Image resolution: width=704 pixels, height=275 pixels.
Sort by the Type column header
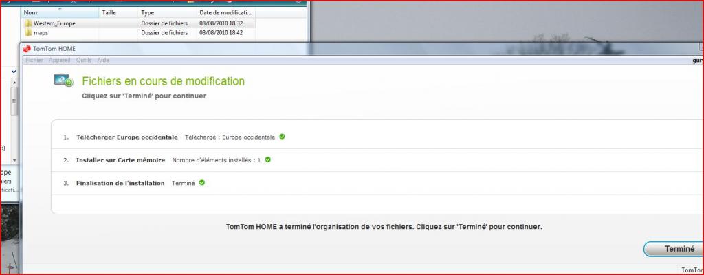tap(166, 12)
